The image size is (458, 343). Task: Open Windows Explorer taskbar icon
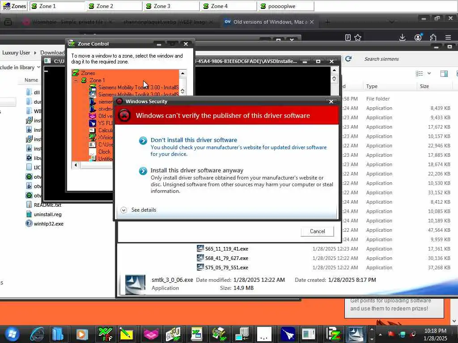click(58, 334)
